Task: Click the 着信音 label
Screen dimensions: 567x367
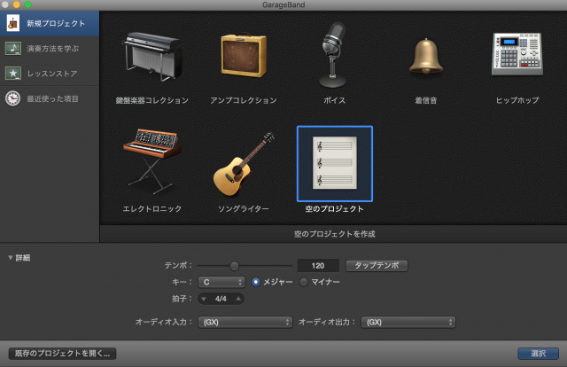Action: [426, 100]
